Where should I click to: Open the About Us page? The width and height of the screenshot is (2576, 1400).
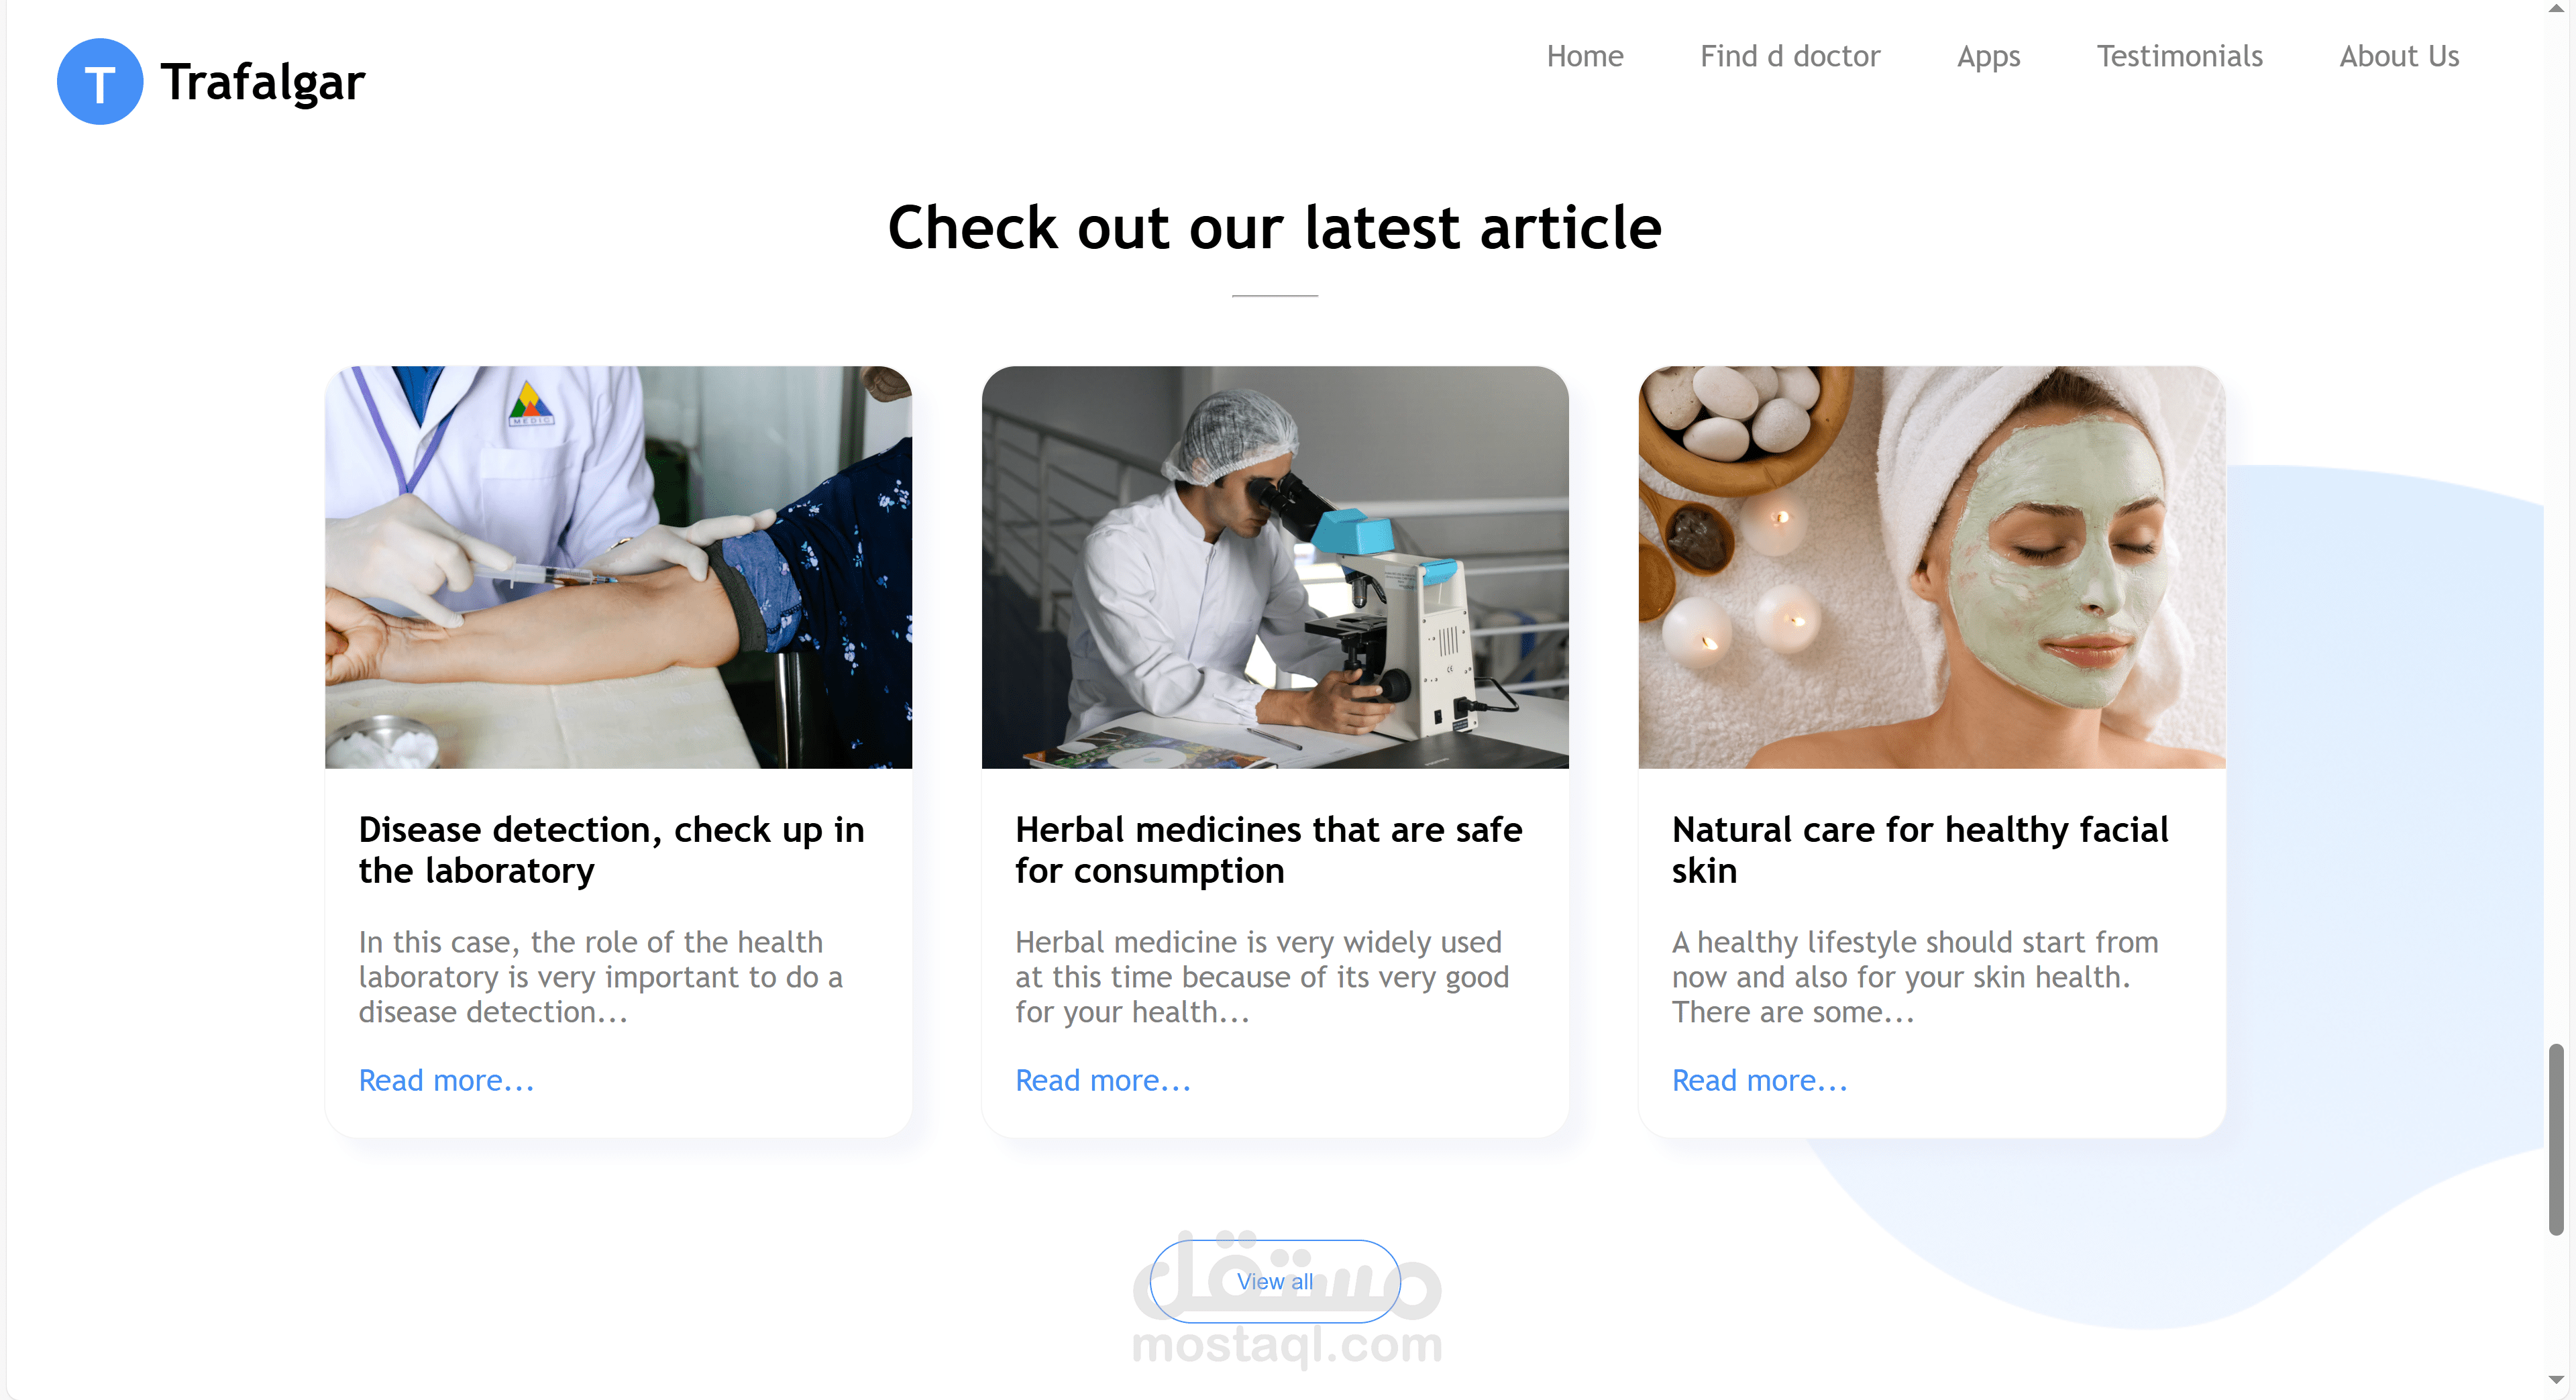2399,56
